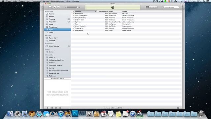Open Finder from the Dock

point(10,114)
